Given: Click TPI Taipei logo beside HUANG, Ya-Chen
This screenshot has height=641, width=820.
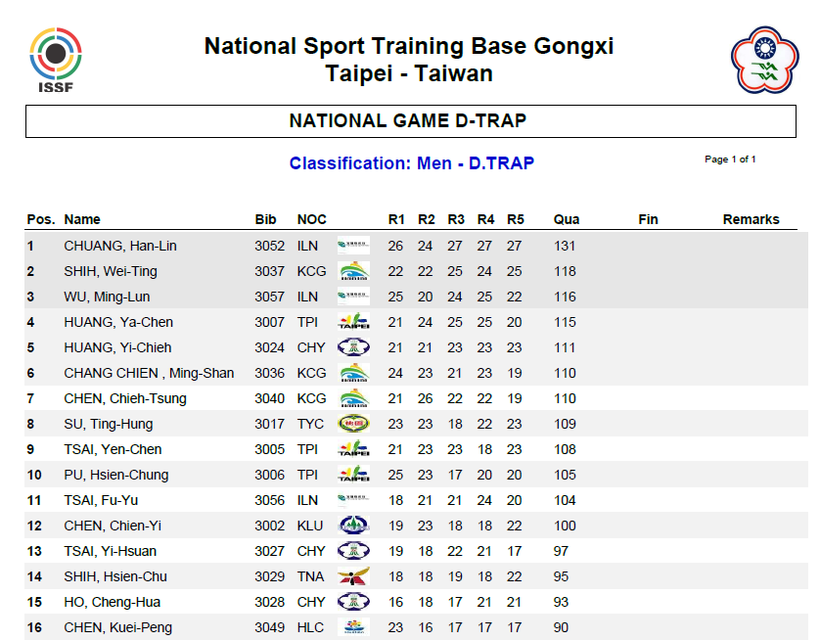Looking at the screenshot, I should 353,322.
